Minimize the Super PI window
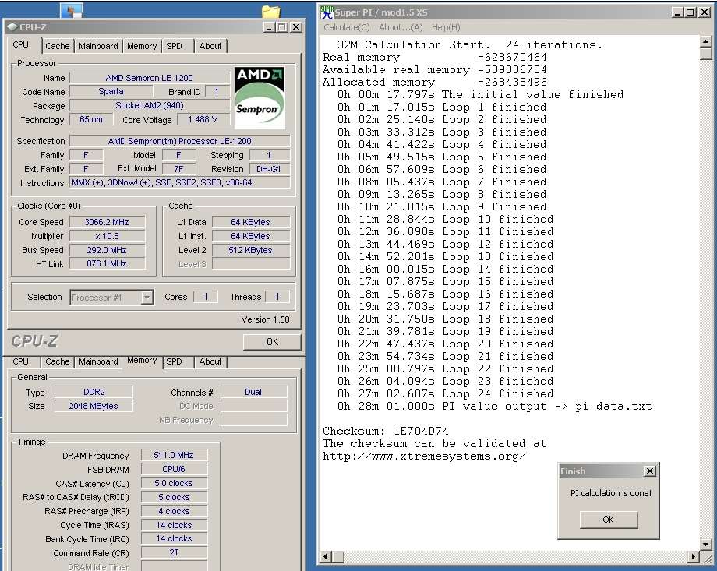This screenshot has height=571, width=717. 678,12
